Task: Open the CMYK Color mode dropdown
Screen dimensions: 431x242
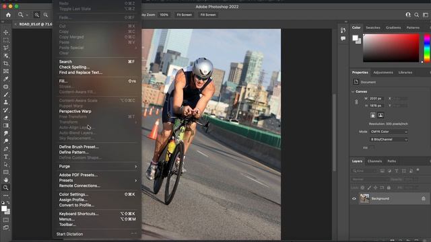Action: tap(389, 132)
